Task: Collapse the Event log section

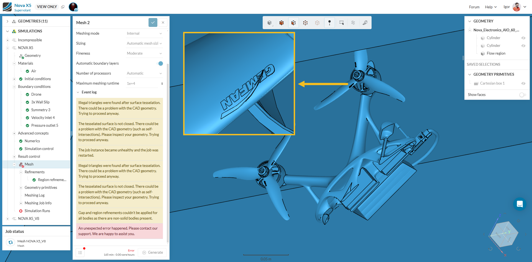Action: click(x=78, y=92)
